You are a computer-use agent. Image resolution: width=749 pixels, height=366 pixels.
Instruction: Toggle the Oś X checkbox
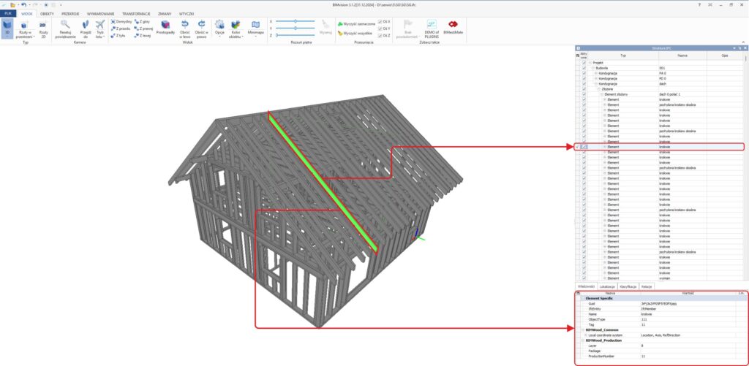point(380,22)
